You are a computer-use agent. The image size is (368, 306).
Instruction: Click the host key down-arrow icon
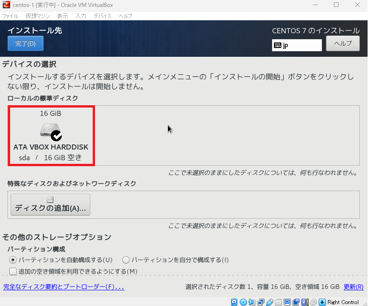pyautogui.click(x=322, y=302)
